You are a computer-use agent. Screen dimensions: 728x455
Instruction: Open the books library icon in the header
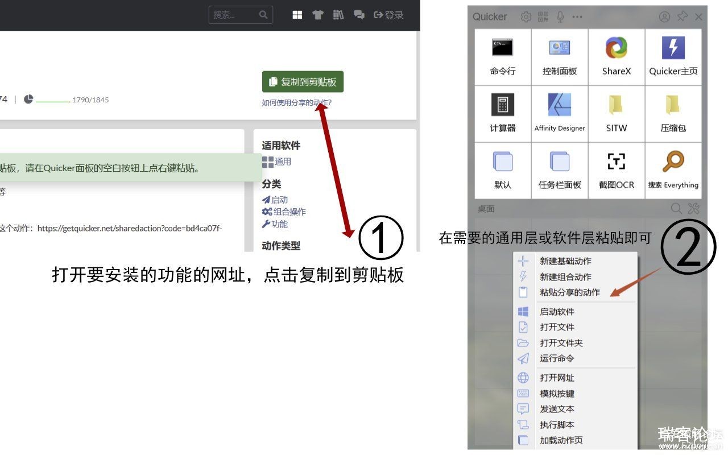click(x=338, y=15)
